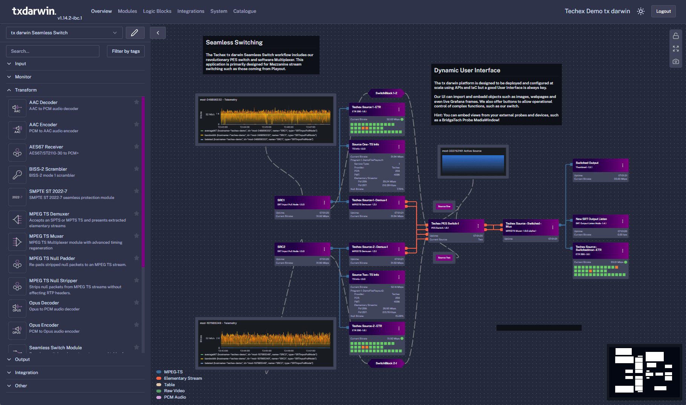Click the Logout button

click(x=663, y=11)
